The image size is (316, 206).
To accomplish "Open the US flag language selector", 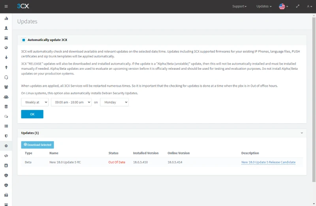I will [x=283, y=6].
